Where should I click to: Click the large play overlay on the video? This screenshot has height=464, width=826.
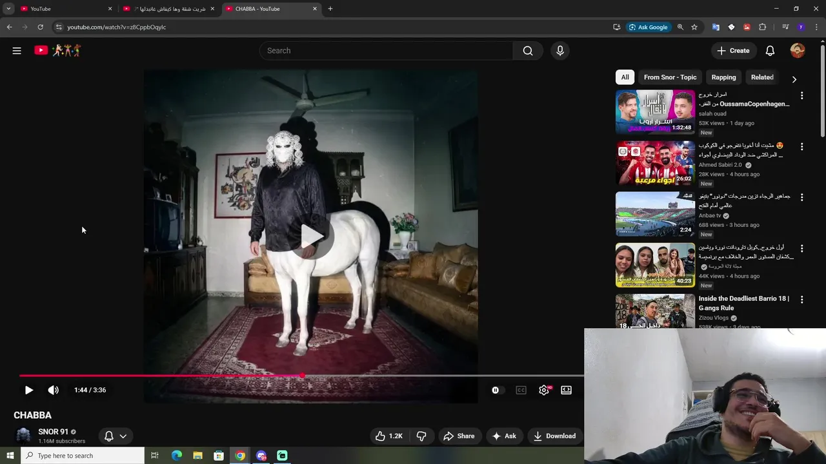pos(311,237)
